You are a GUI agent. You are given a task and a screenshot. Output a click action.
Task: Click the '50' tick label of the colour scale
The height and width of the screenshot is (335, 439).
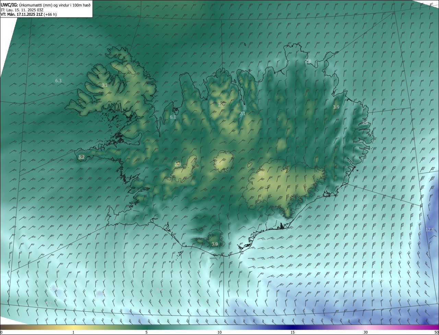pos(436,332)
